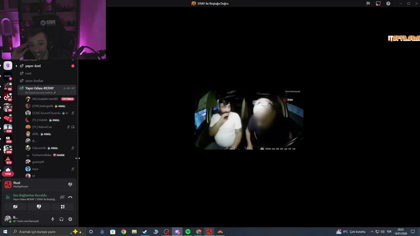This screenshot has width=420, height=236.
Task: Click 'Ses Bağlantısı Kuruldu' connection status
Action: pos(30,195)
